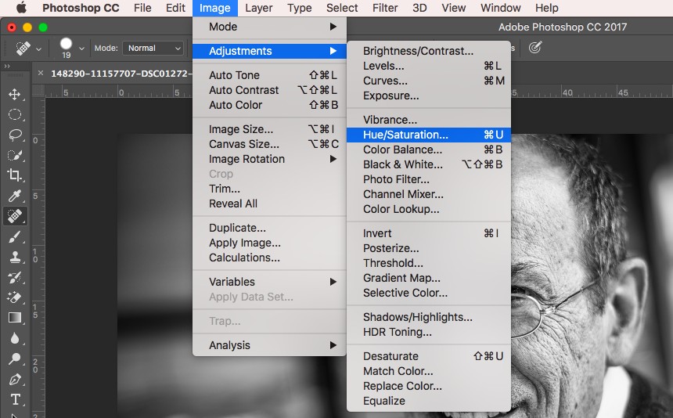Choose Color Balance adjustment

point(429,150)
